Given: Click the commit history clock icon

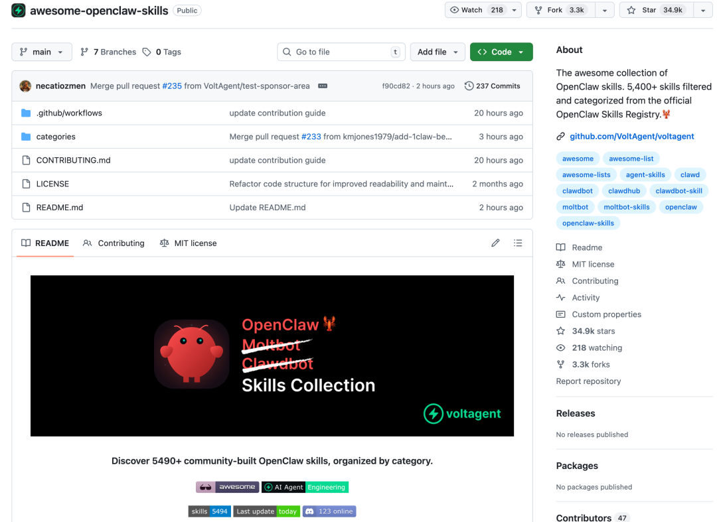Looking at the screenshot, I should coord(469,86).
